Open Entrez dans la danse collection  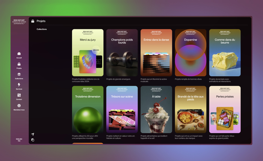tap(156, 53)
